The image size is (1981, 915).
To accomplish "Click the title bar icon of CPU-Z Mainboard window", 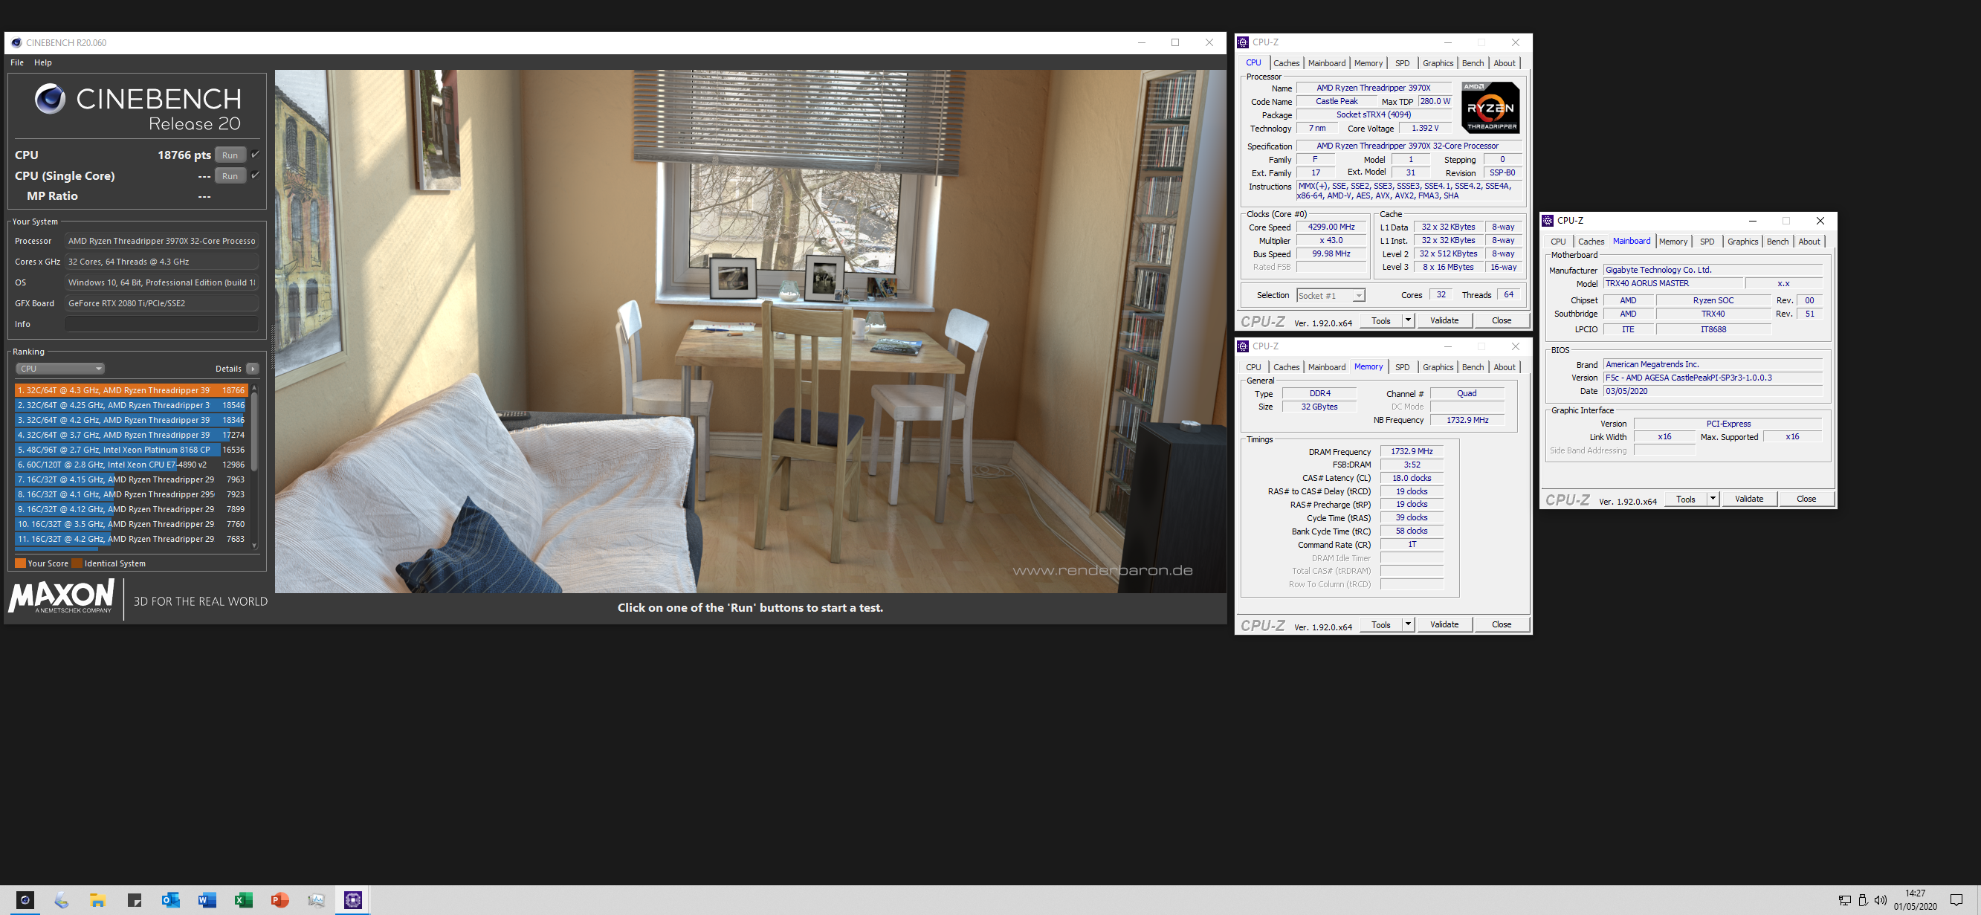I will click(x=1548, y=221).
